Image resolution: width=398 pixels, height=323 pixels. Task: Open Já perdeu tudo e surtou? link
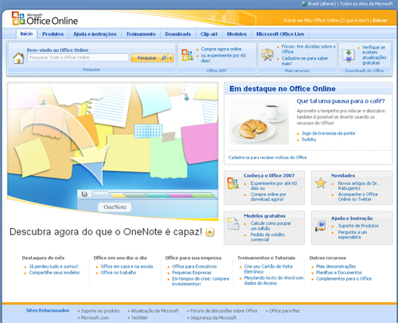click(53, 266)
